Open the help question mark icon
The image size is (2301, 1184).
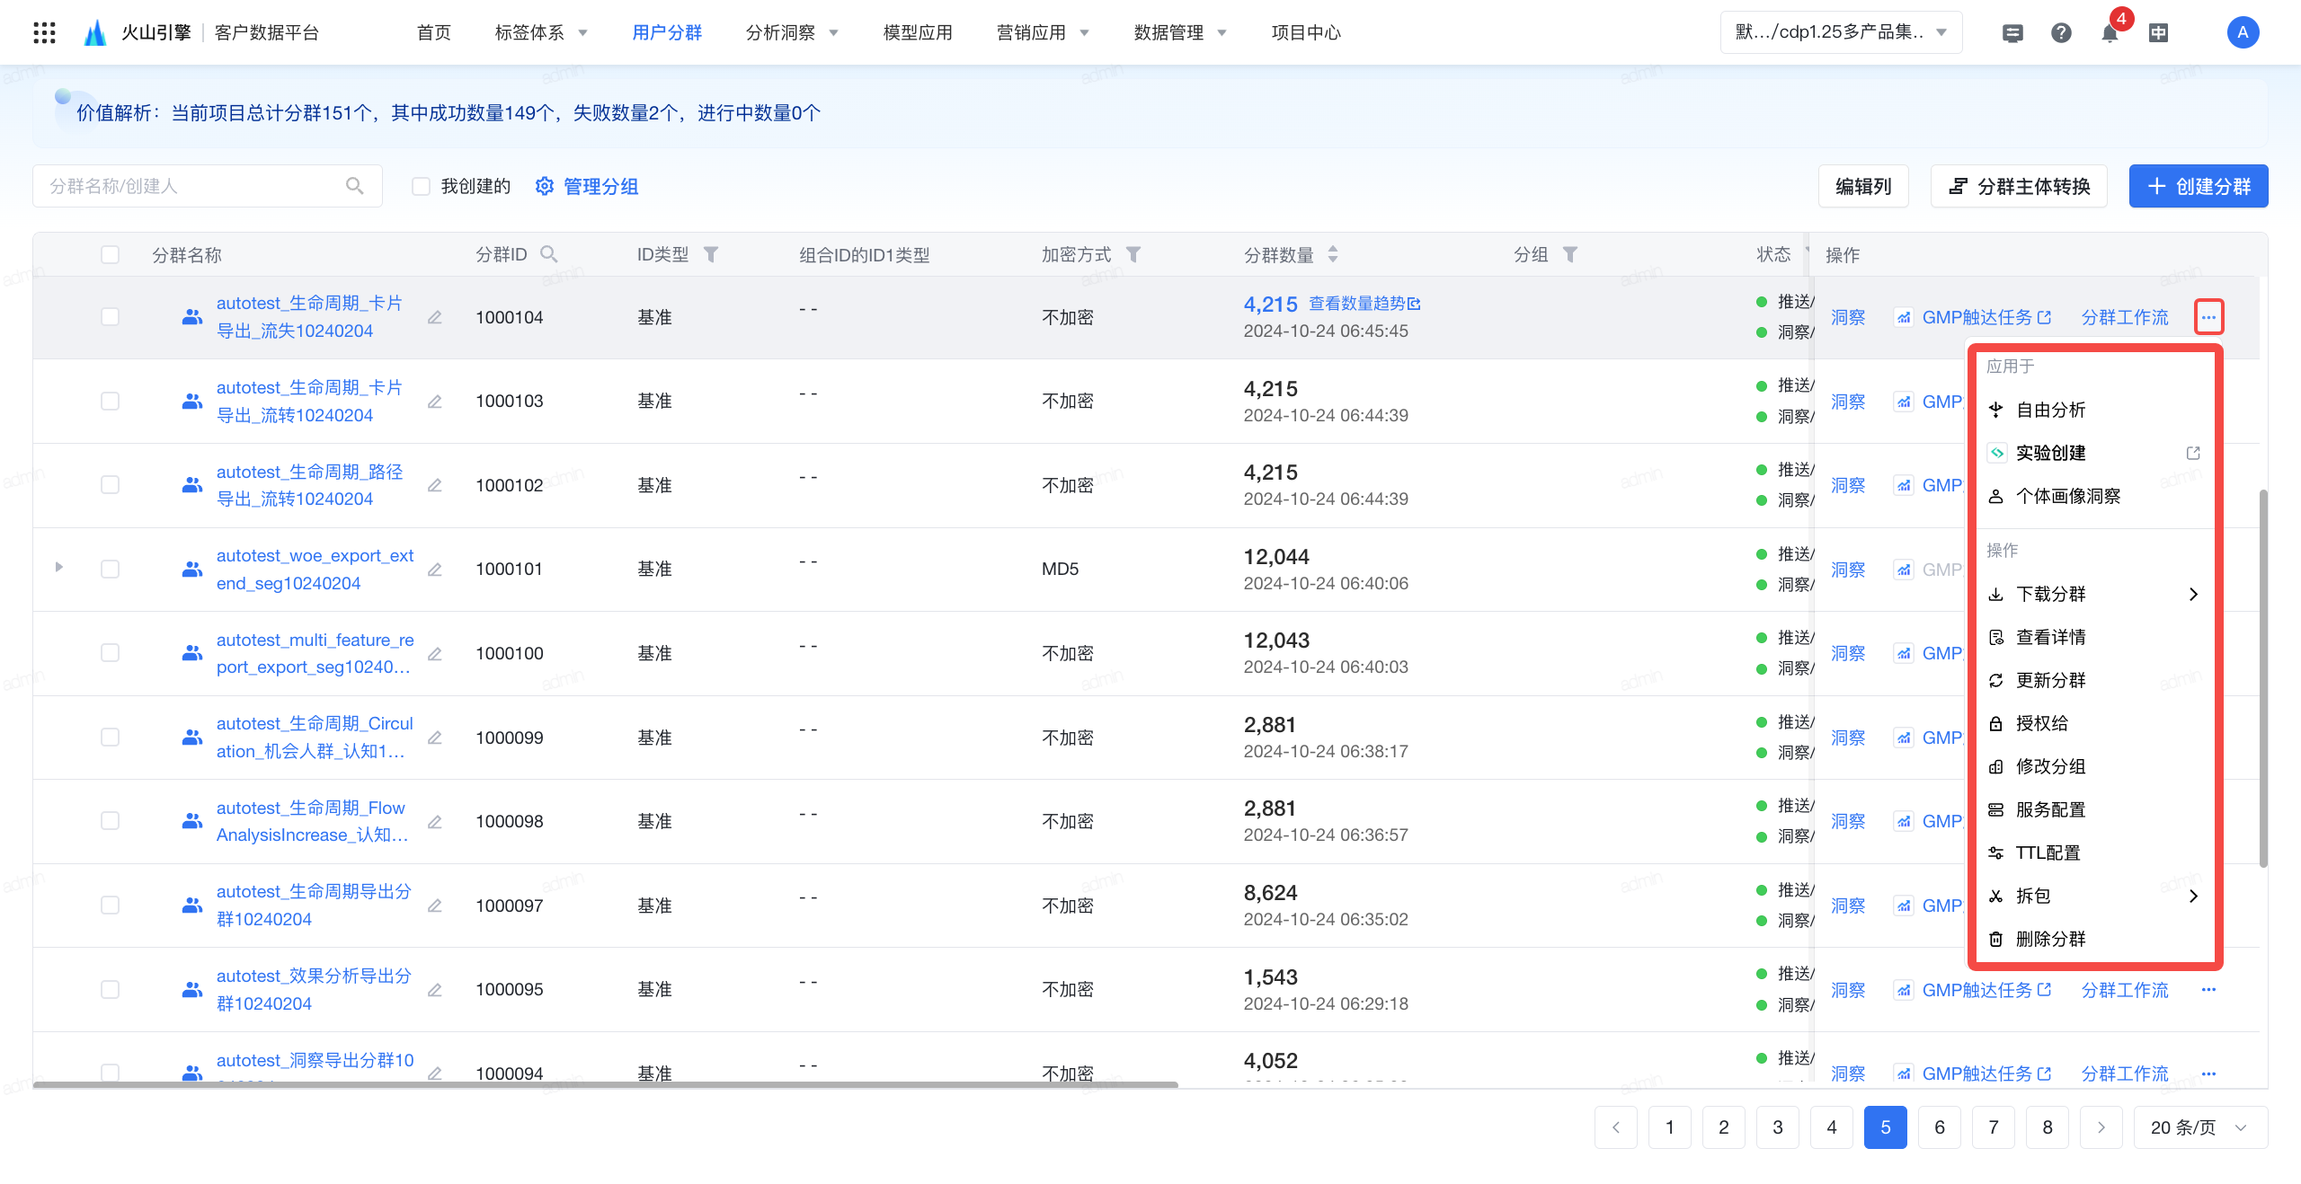pyautogui.click(x=2061, y=33)
